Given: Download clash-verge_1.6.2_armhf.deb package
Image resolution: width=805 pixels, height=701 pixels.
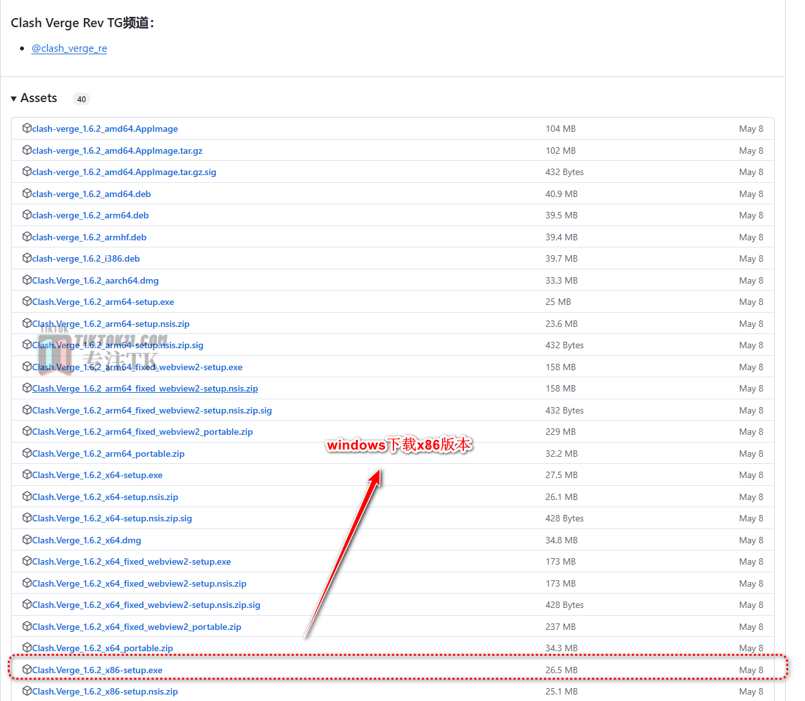Looking at the screenshot, I should [x=89, y=237].
